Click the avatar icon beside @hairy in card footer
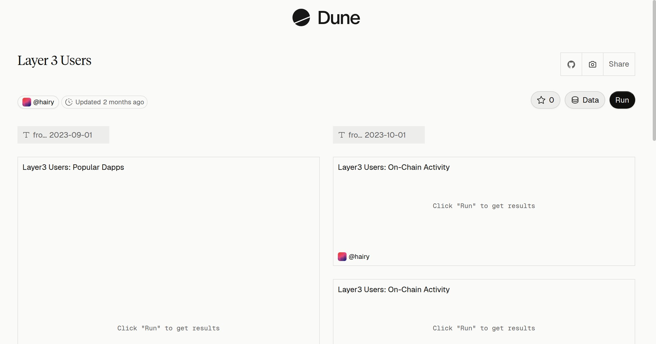The image size is (656, 344). tap(342, 257)
